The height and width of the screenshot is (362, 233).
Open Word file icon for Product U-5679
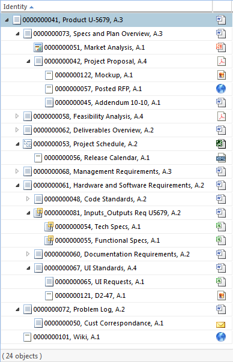tap(221, 20)
